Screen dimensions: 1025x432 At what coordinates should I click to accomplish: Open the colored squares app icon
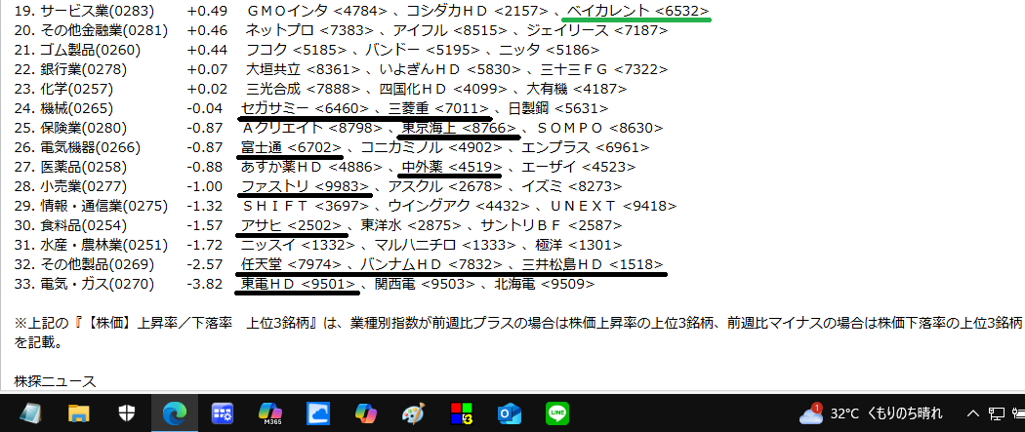point(461,413)
